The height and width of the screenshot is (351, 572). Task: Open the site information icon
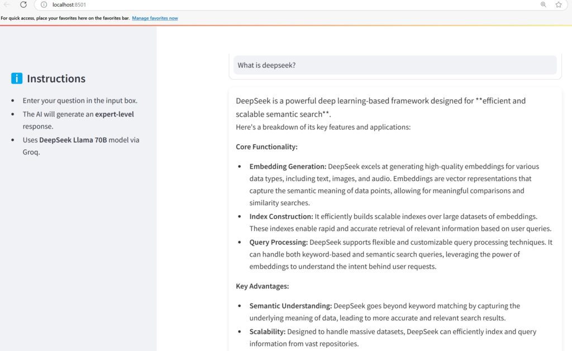click(x=44, y=4)
